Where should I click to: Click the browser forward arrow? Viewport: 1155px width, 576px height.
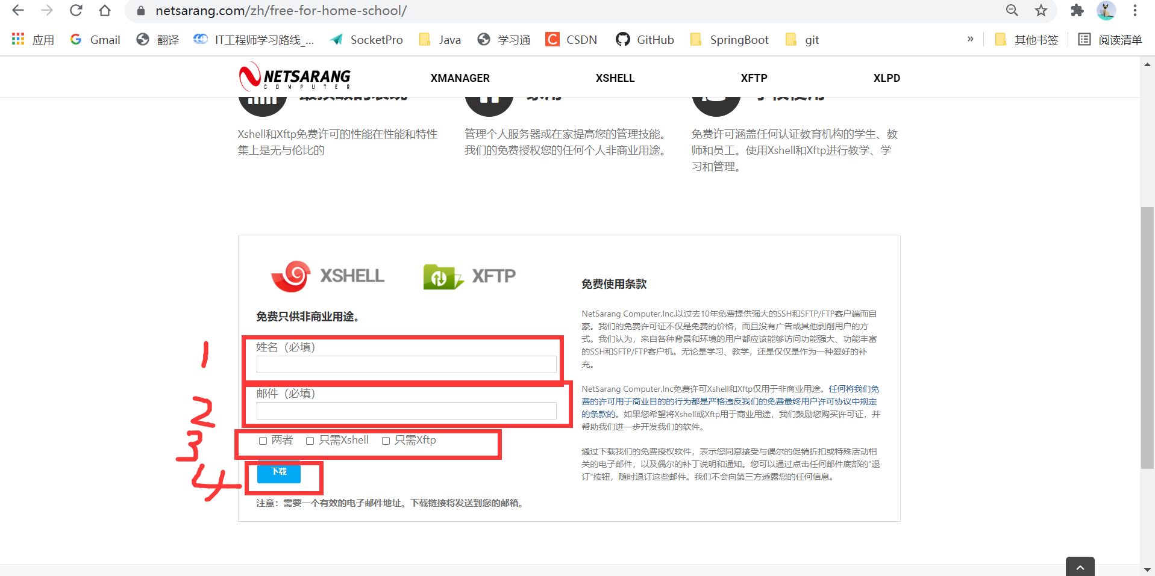pyautogui.click(x=47, y=10)
